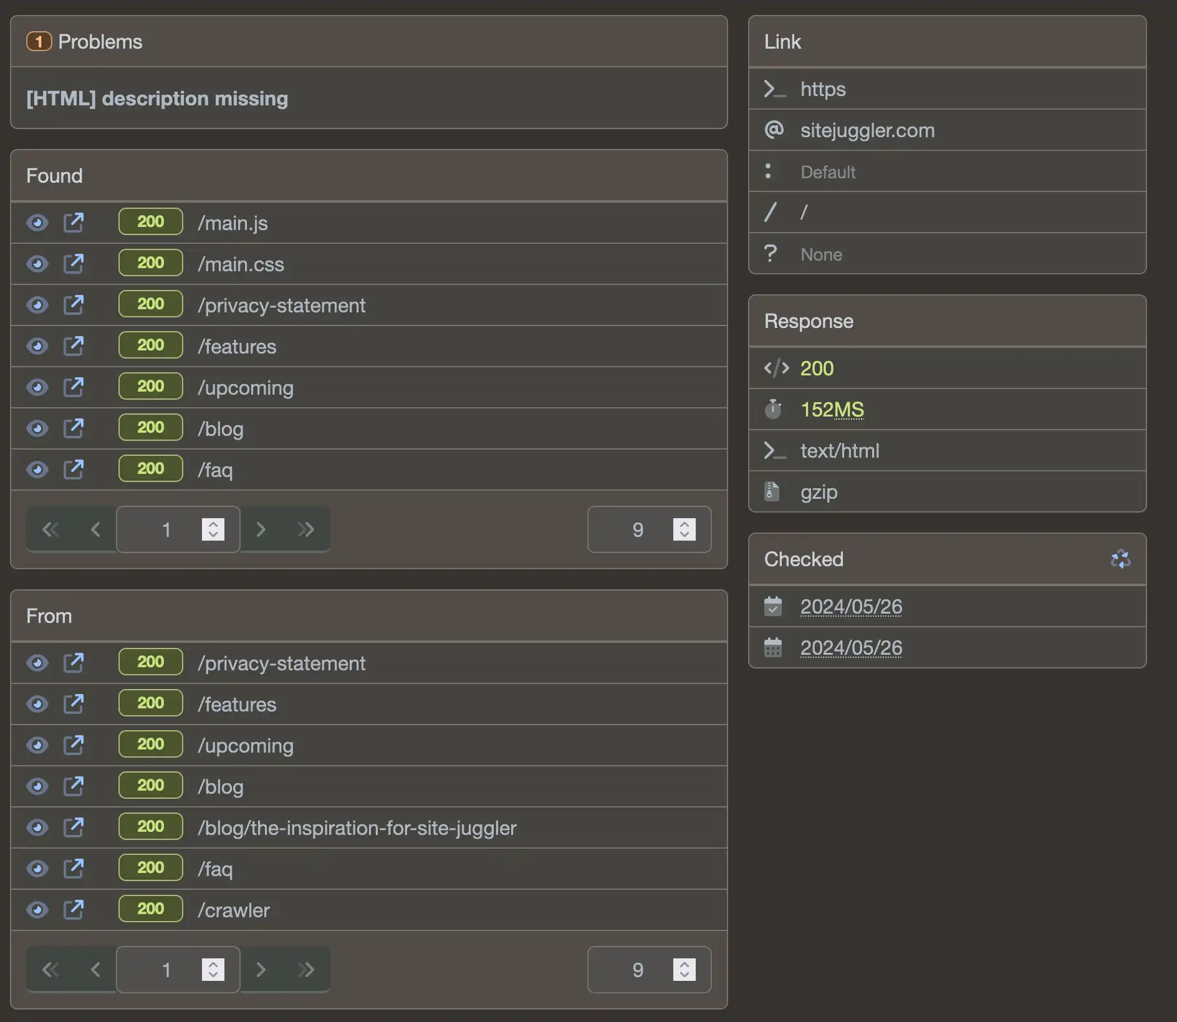View /blog details in Found list
Viewport: 1177px width, 1022px height.
point(37,428)
